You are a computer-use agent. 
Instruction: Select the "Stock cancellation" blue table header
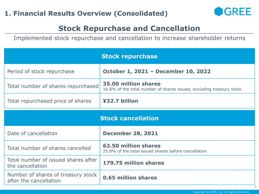[129, 118]
